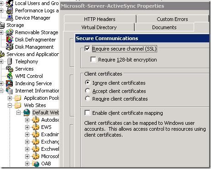Select the Telephony server icon
The height and width of the screenshot is (169, 211).
point(10,61)
